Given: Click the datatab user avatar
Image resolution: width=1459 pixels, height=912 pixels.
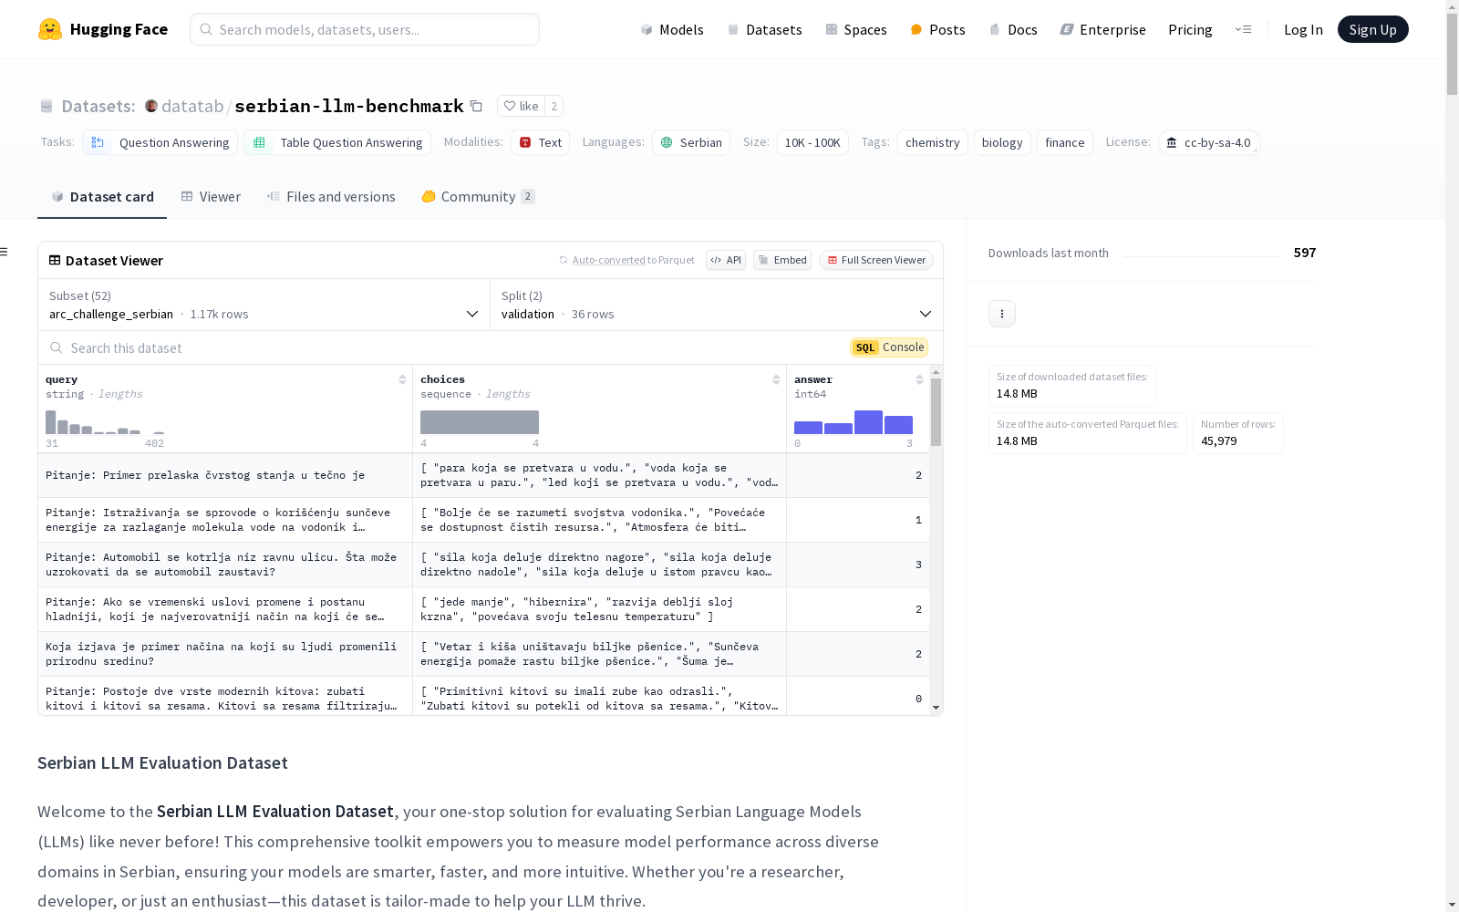Looking at the screenshot, I should (151, 106).
